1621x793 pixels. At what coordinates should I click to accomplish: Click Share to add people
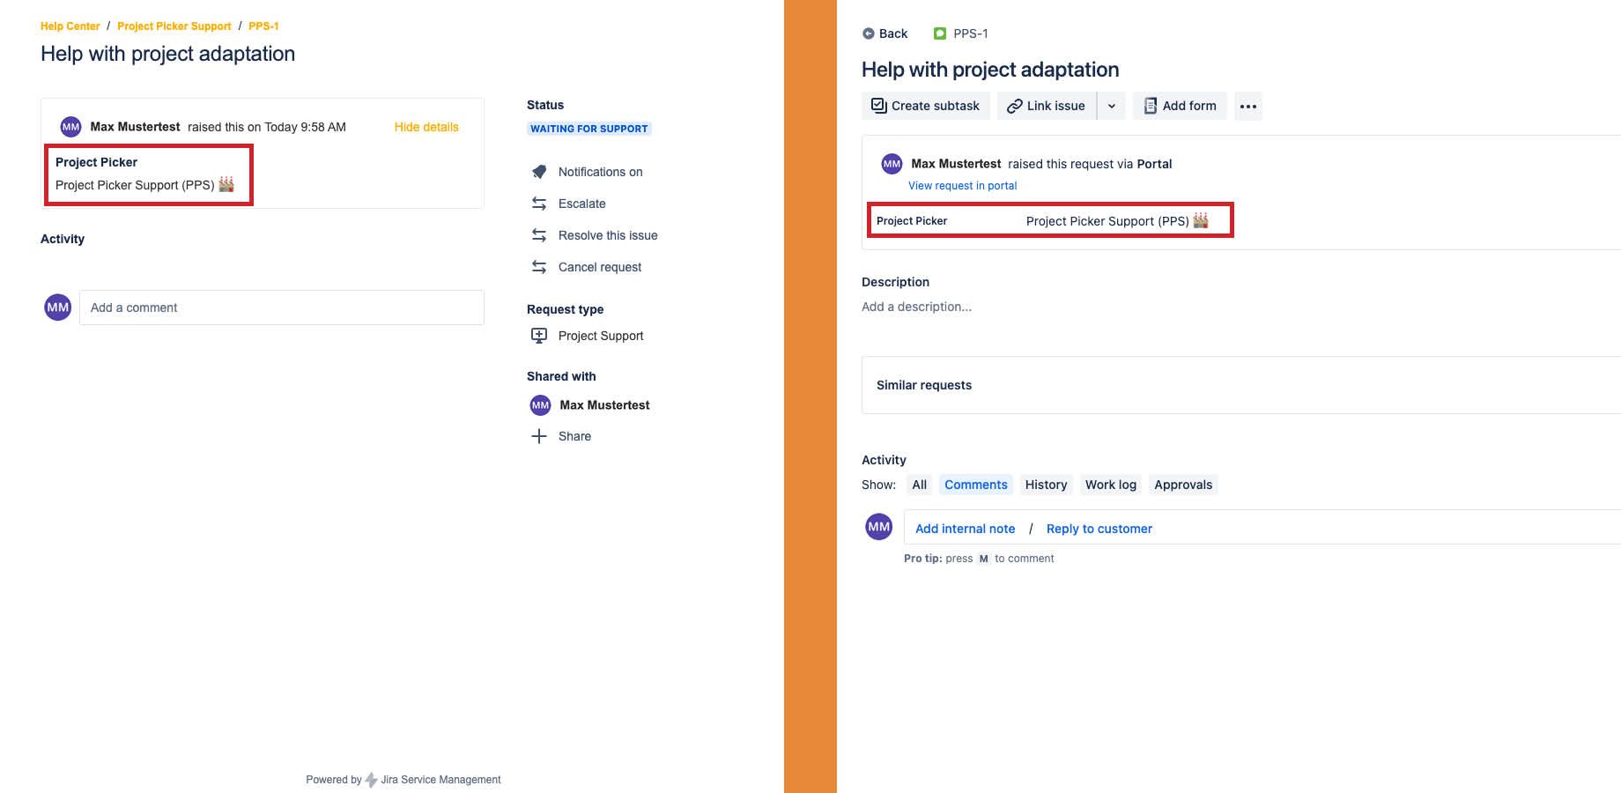coord(574,436)
